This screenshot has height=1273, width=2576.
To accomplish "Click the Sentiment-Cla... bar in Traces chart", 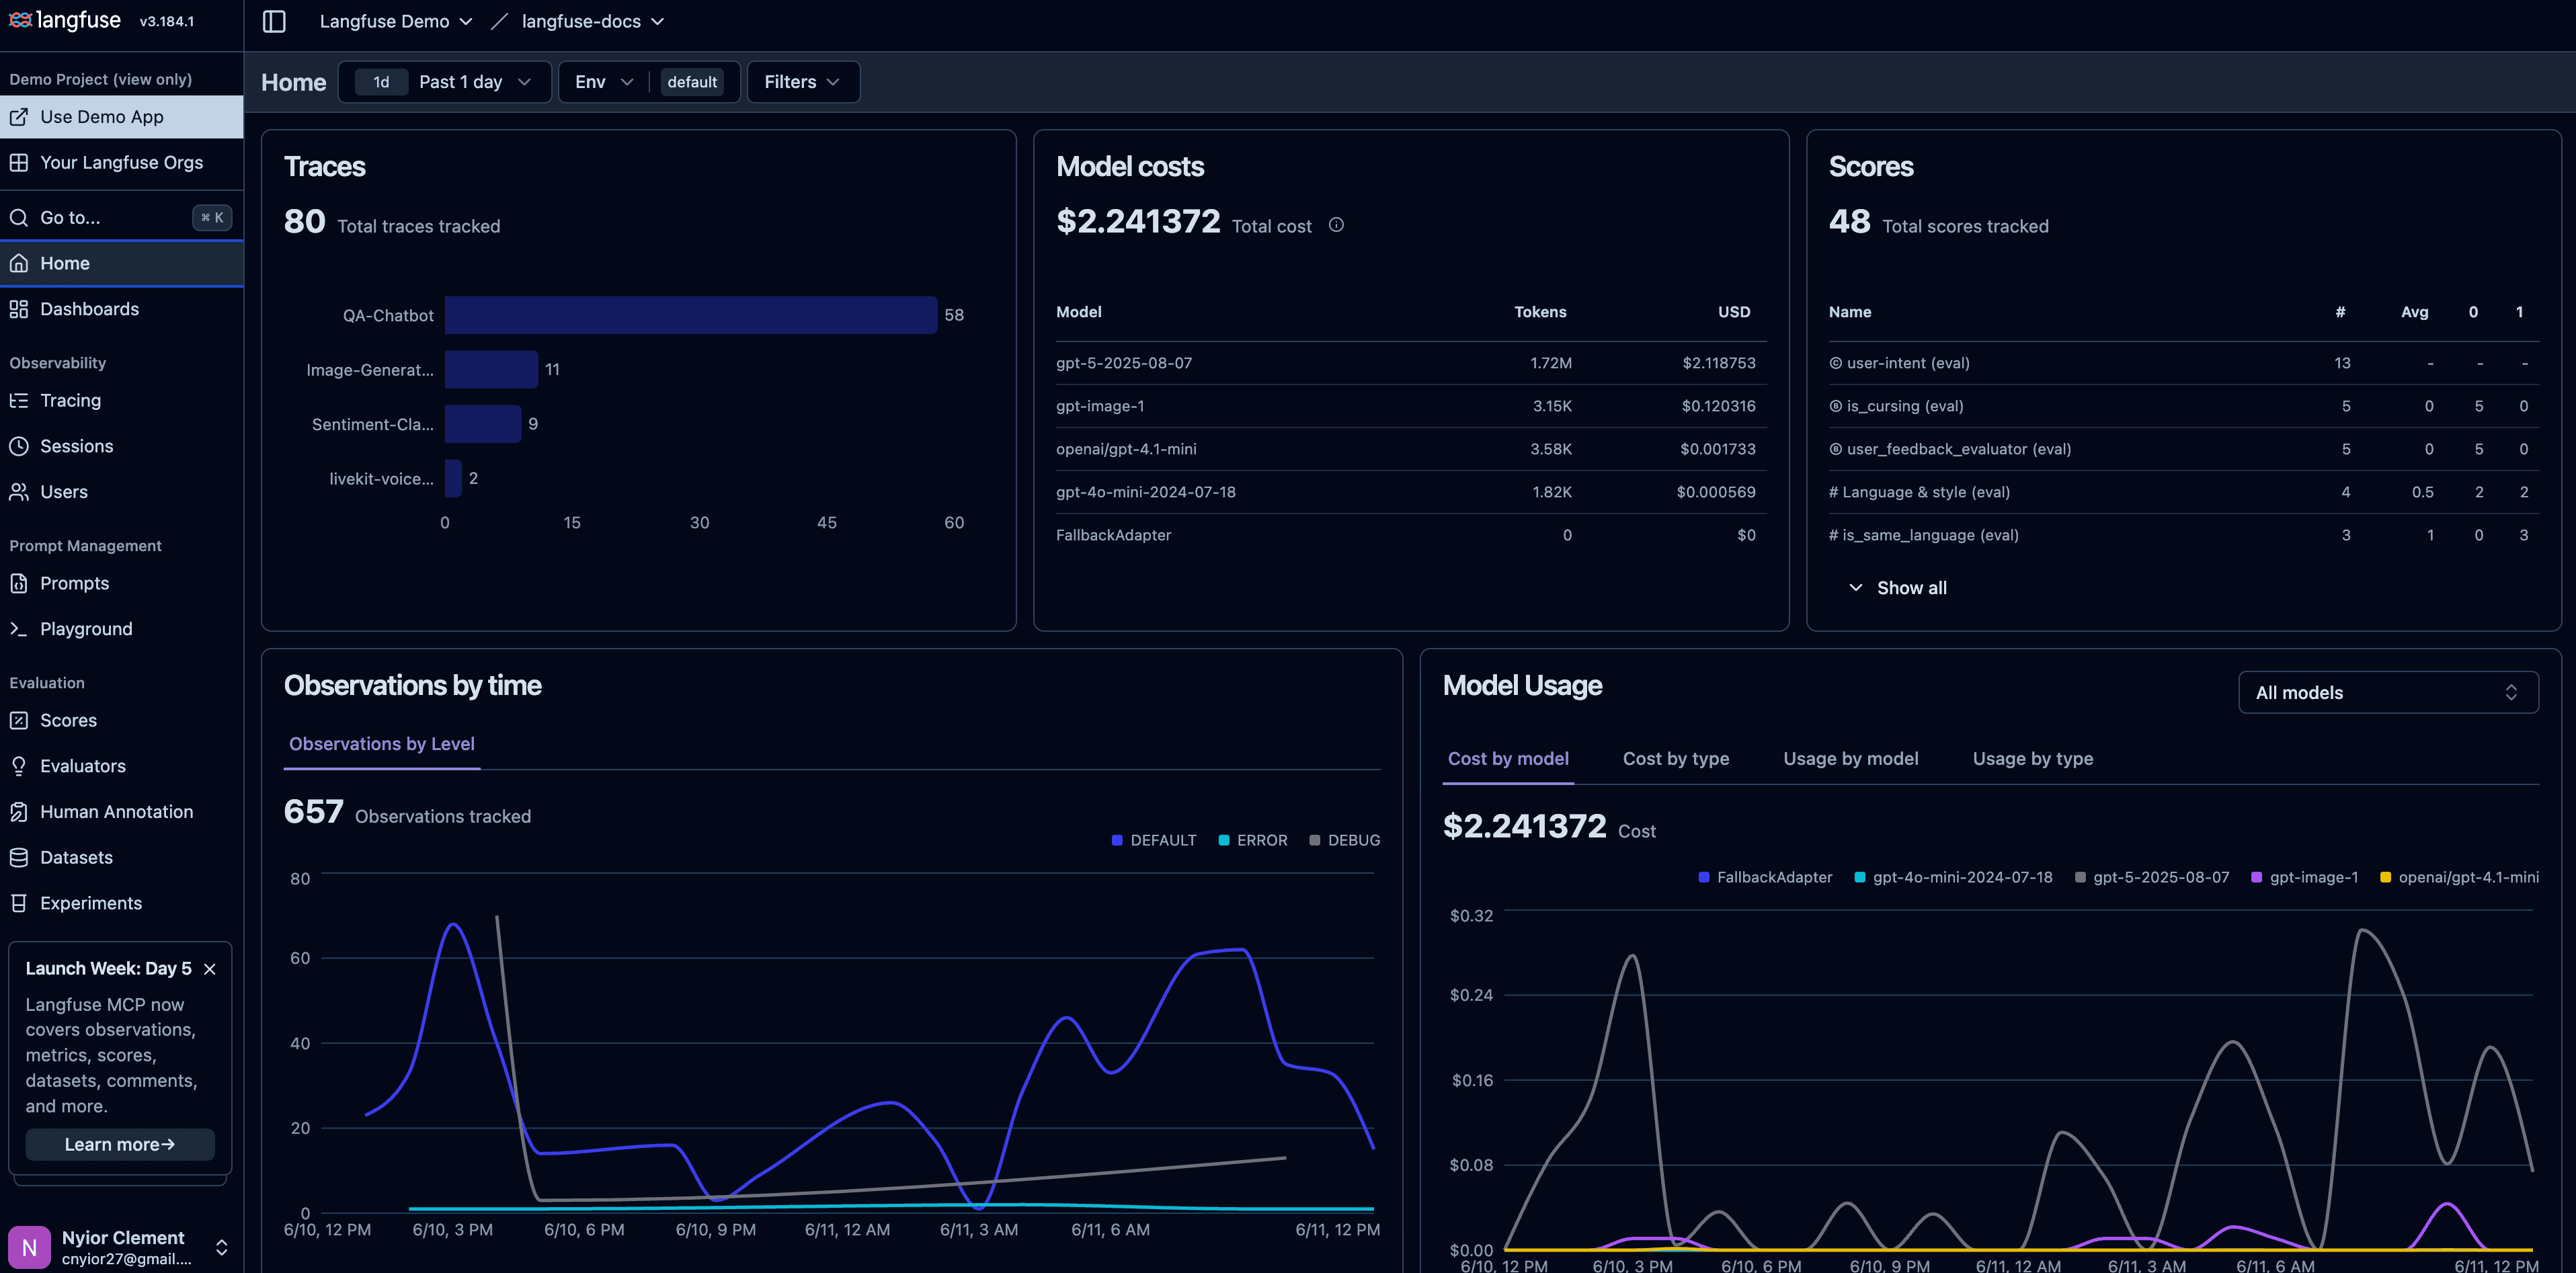I will click(483, 424).
